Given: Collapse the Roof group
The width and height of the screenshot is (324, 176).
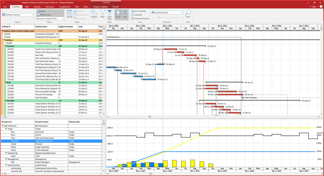Looking at the screenshot, I should coord(5,82).
